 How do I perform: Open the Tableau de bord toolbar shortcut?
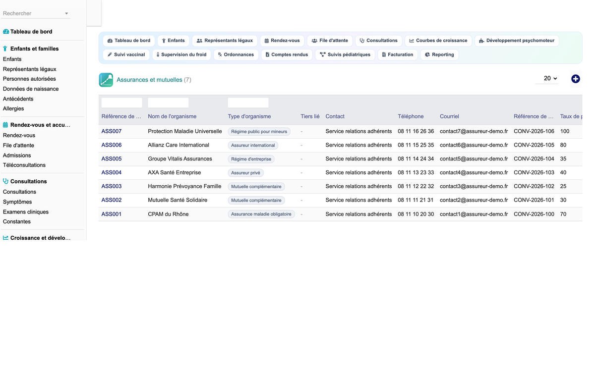click(x=129, y=41)
